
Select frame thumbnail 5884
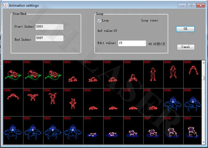pos(94,74)
